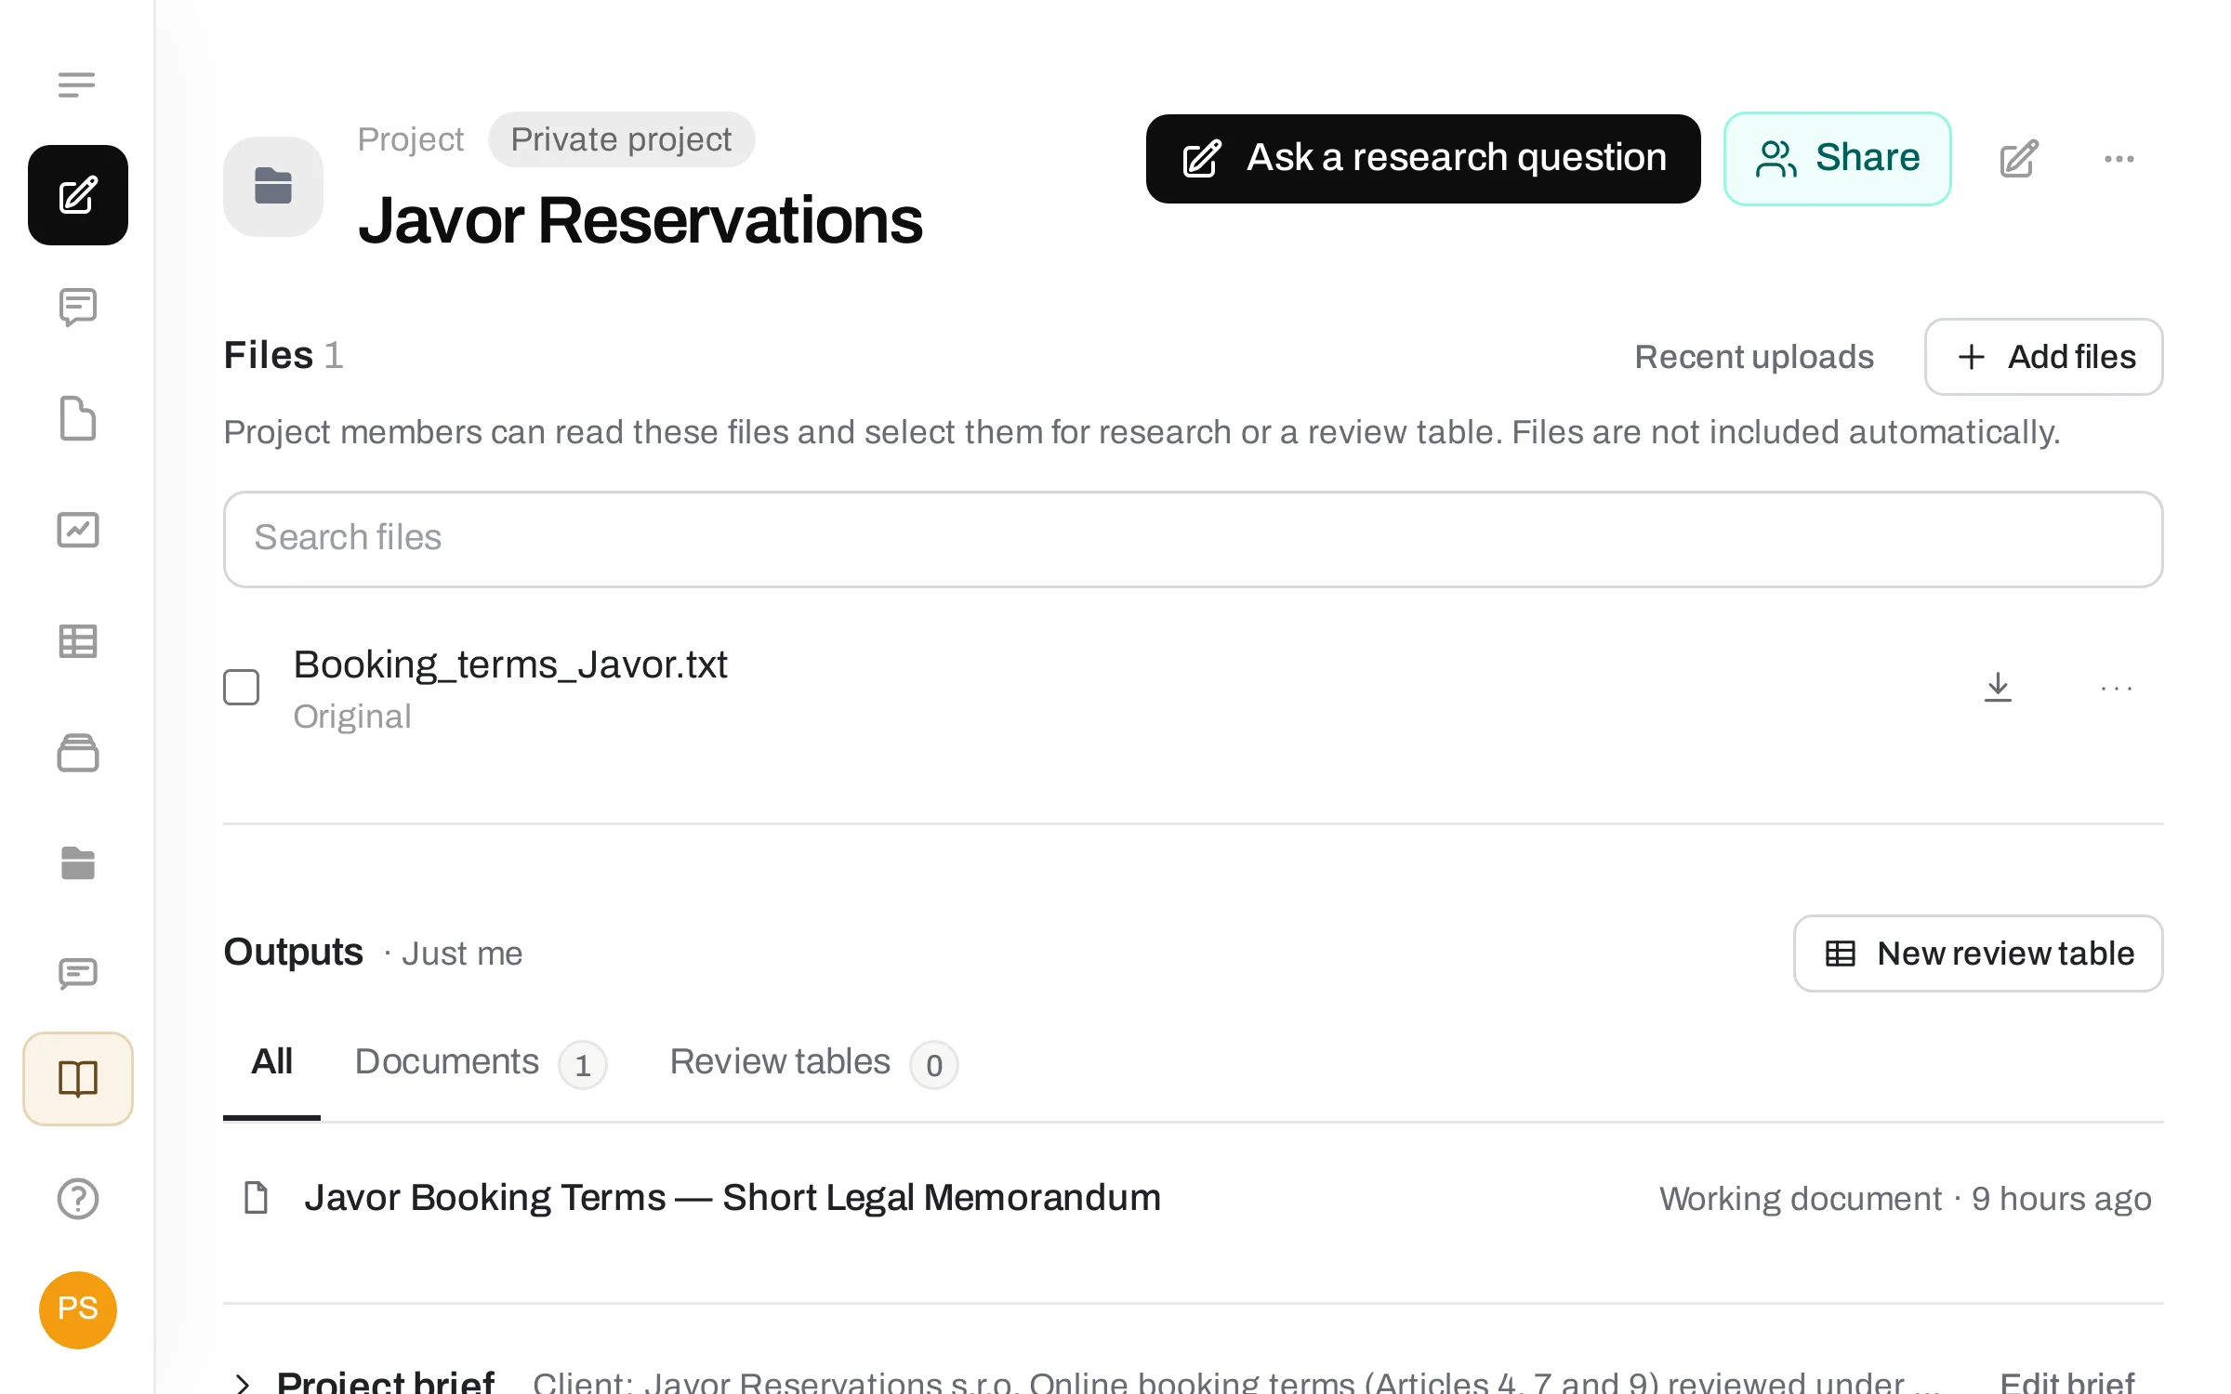Click the Private project badge

621,139
